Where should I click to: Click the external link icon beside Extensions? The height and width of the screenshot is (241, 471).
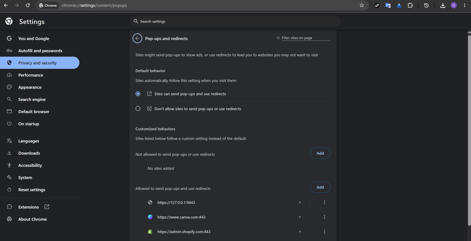coord(47,207)
